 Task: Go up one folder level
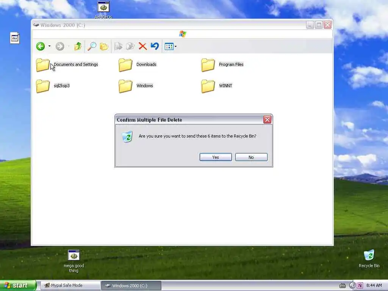[78, 46]
